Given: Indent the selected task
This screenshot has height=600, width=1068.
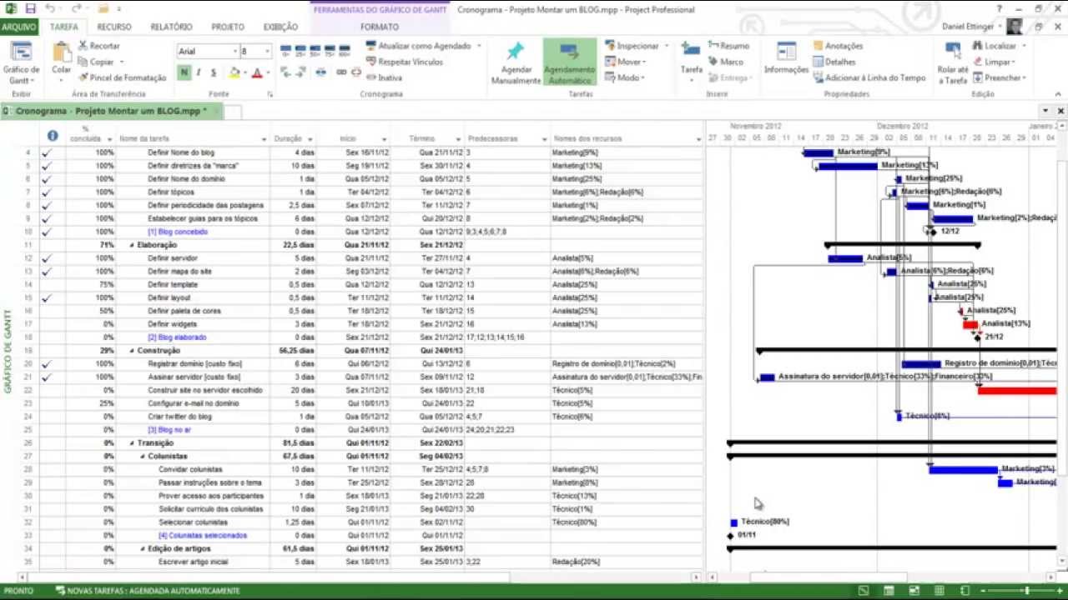Looking at the screenshot, I should tap(300, 72).
